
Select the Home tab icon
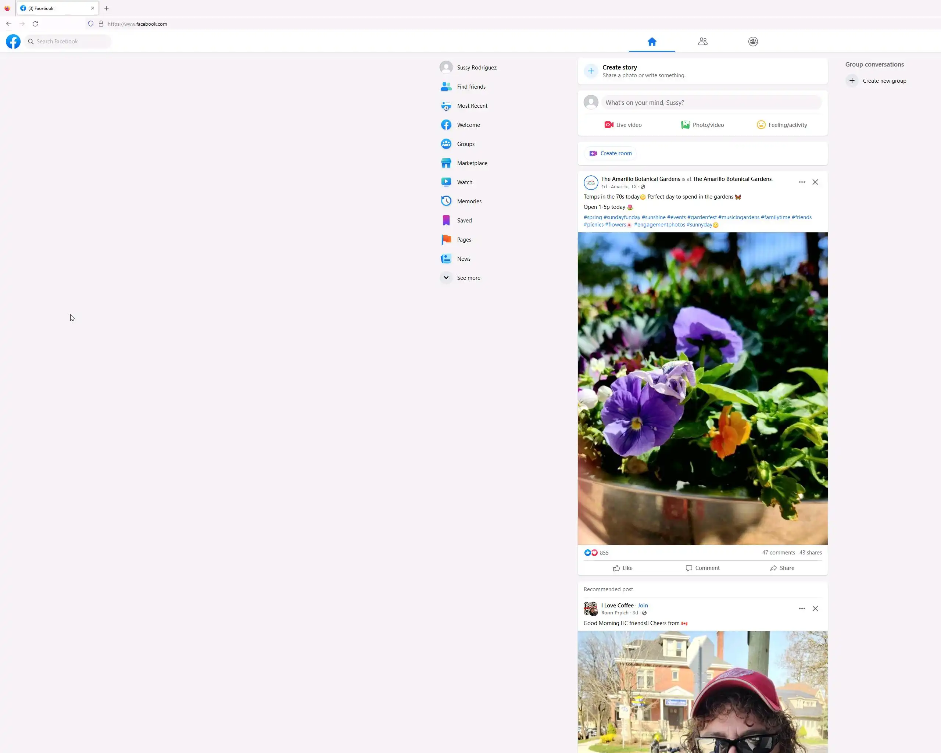652,42
